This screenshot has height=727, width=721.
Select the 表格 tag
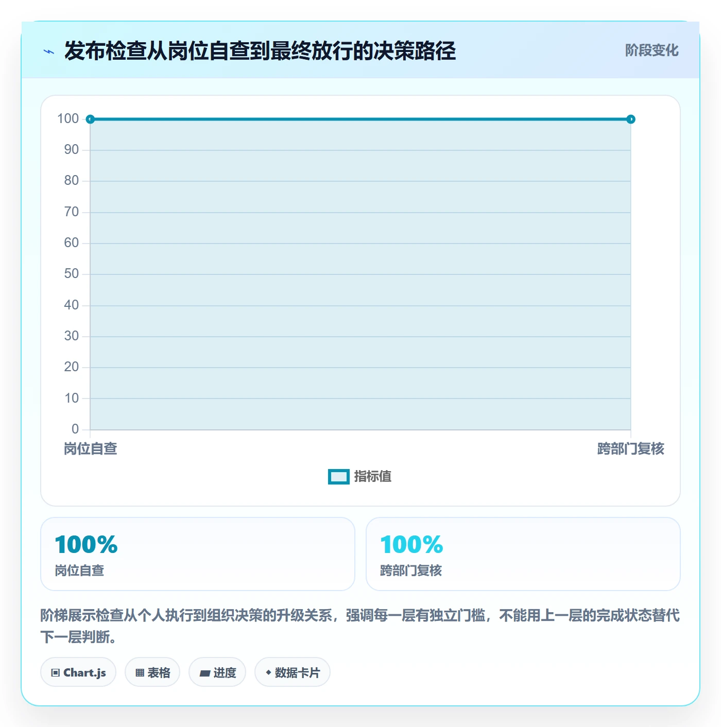[152, 672]
